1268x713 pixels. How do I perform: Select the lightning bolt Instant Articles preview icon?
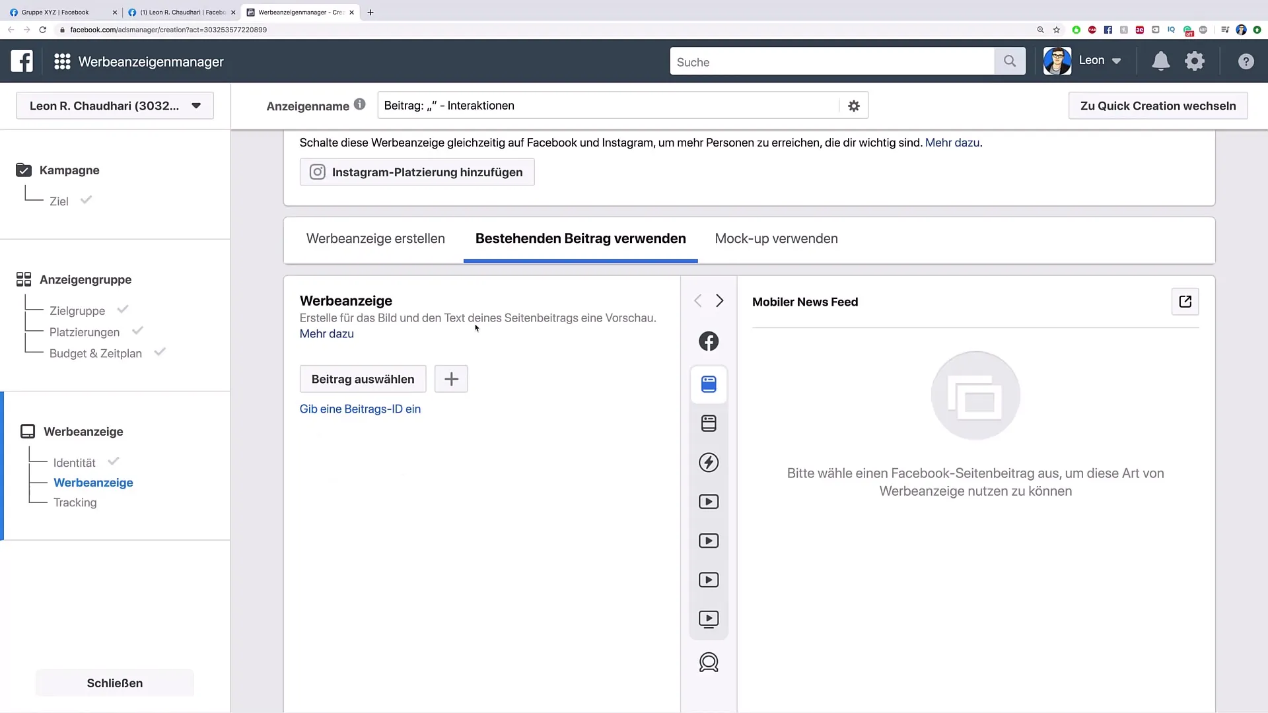[709, 462]
